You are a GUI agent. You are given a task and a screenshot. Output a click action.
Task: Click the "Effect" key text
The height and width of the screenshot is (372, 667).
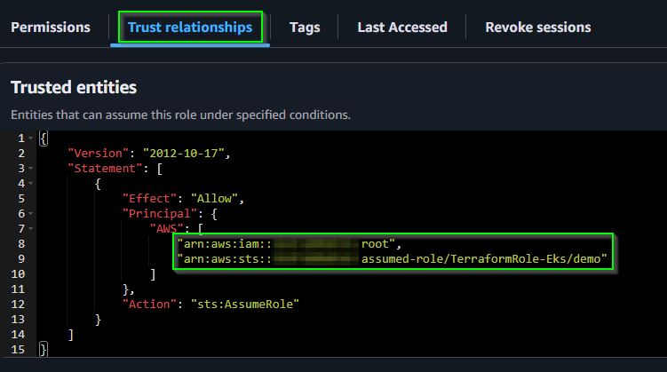pos(149,199)
